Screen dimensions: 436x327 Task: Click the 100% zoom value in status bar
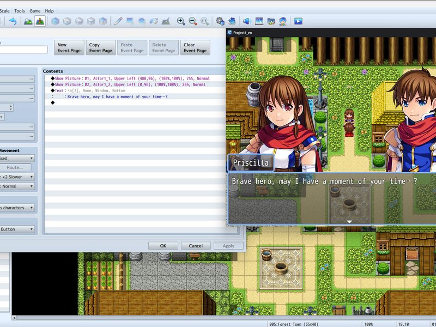(368, 324)
